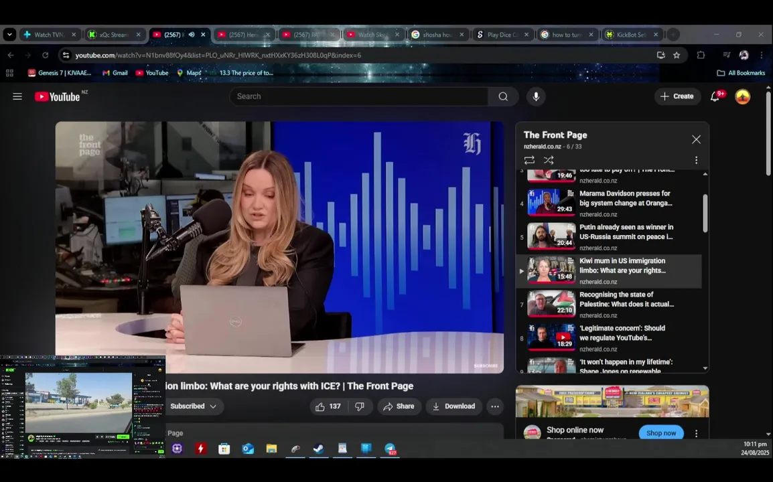Open the All Bookmarks folder
The height and width of the screenshot is (482, 773).
(x=740, y=73)
